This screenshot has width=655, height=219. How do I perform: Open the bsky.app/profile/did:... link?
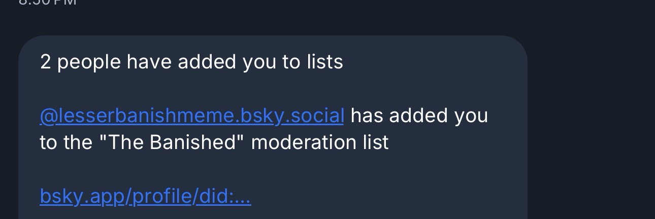pos(145,196)
